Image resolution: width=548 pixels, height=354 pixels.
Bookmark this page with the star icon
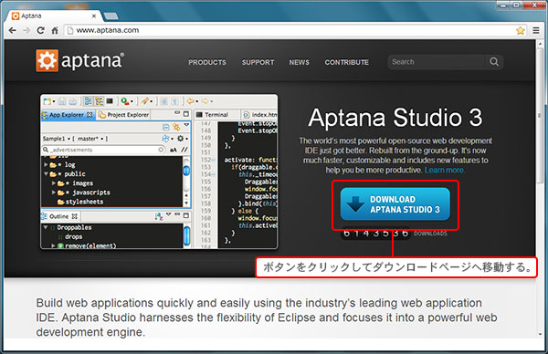[x=521, y=30]
